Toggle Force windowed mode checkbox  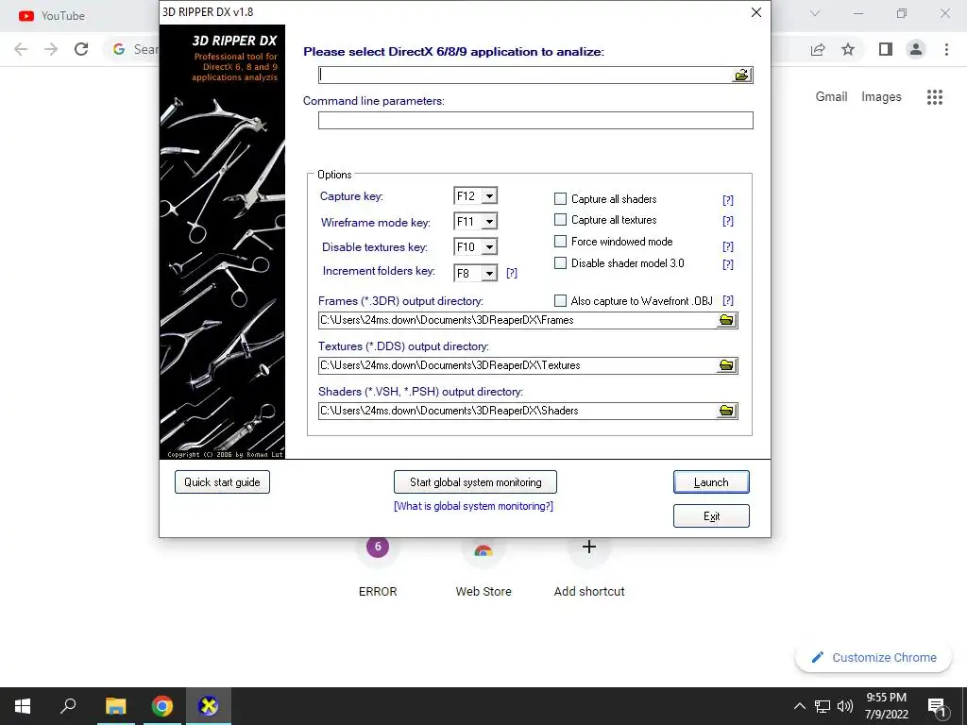[560, 241]
